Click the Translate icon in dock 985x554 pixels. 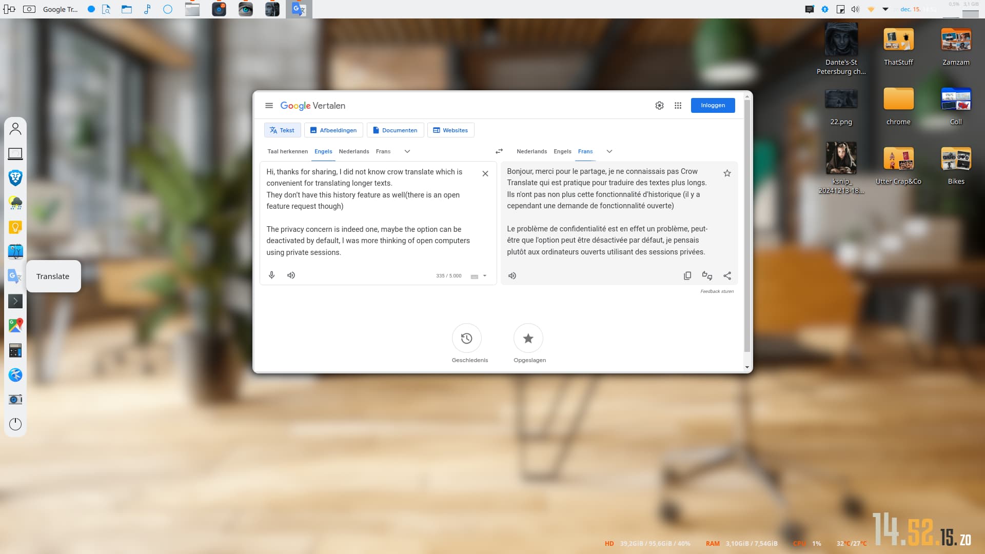15,276
